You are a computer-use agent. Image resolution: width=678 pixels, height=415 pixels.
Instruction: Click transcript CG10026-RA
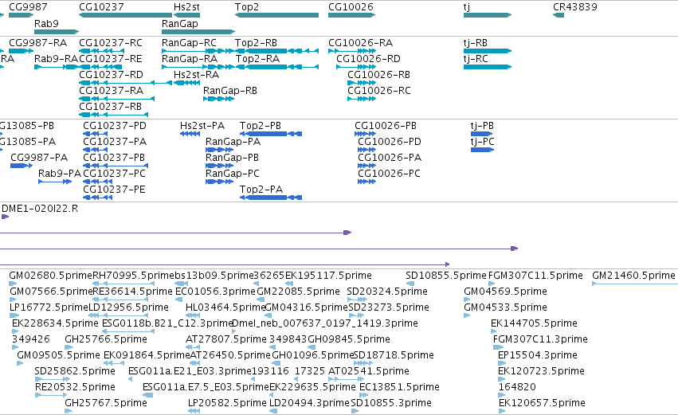[351, 51]
